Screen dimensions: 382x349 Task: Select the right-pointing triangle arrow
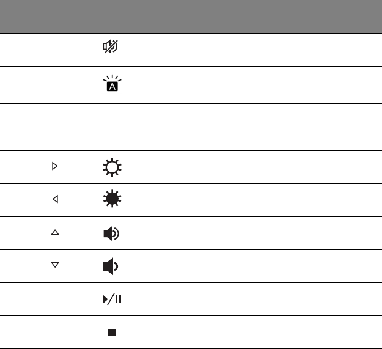pyautogui.click(x=55, y=166)
